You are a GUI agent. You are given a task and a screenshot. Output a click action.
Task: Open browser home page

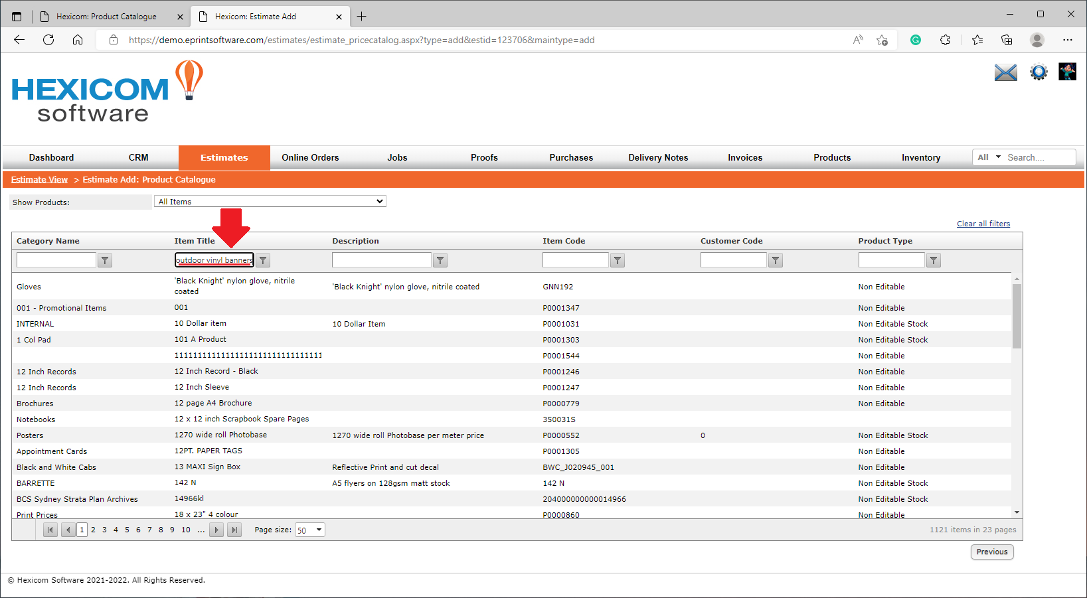pos(78,40)
